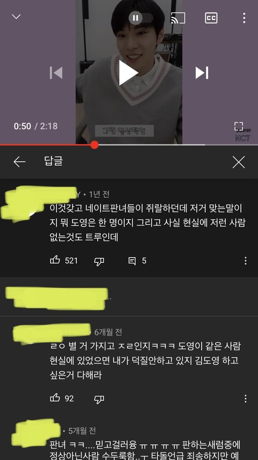Skip to the next video

click(202, 73)
